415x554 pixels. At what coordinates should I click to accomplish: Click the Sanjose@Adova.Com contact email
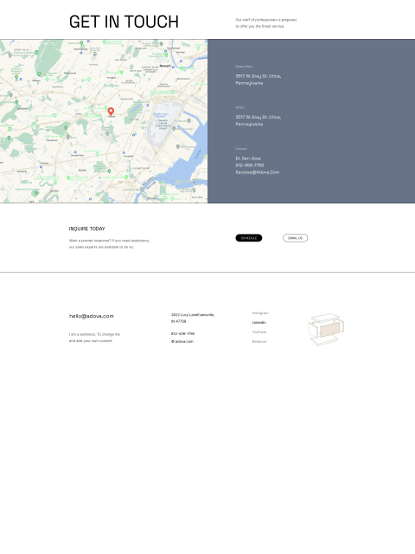[258, 172]
